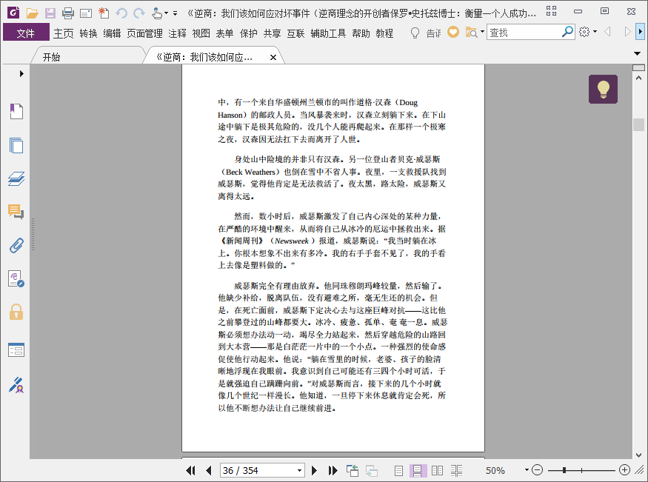Open the document tab list dropdown
The image size is (648, 482).
(637, 53)
